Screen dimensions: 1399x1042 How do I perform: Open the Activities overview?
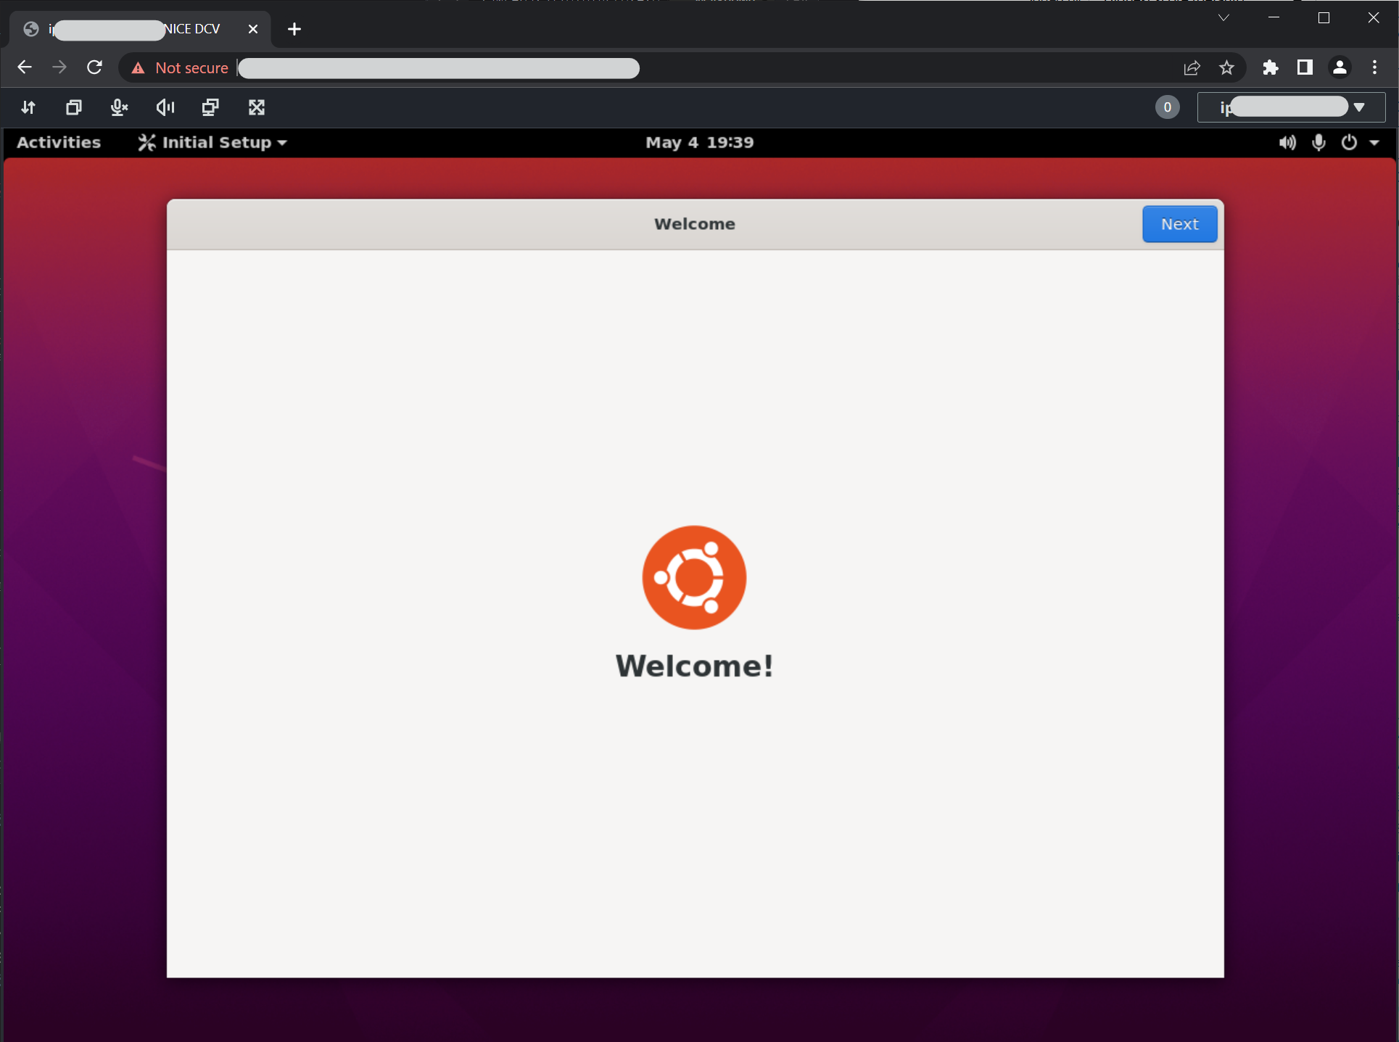tap(59, 142)
